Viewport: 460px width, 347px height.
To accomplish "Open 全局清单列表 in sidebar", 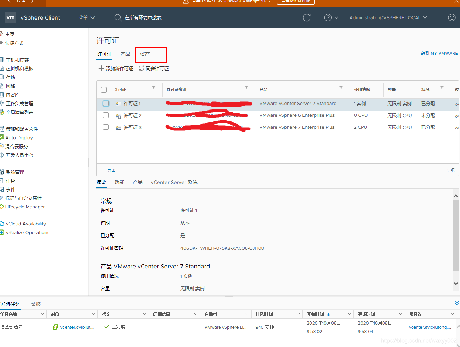I will point(19,112).
